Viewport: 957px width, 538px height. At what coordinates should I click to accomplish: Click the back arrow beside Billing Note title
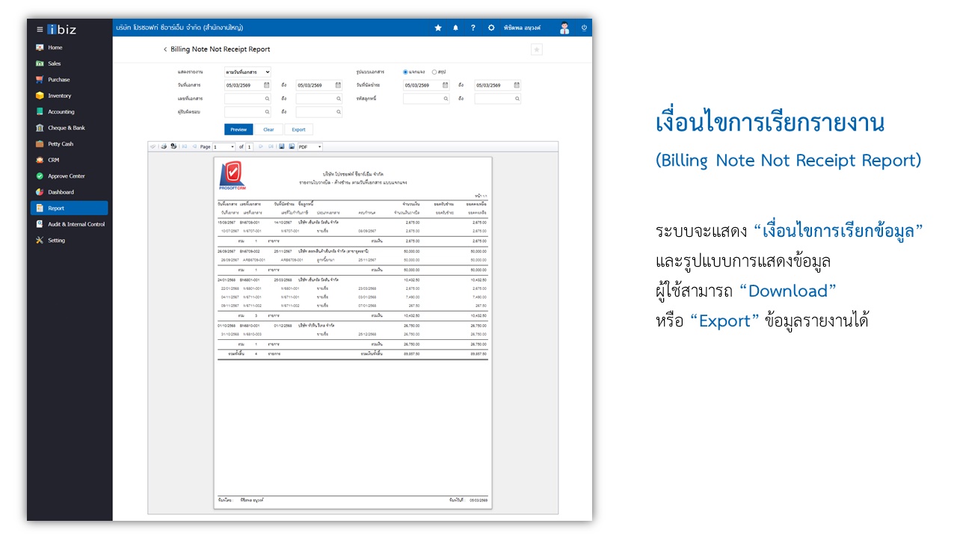coord(165,49)
